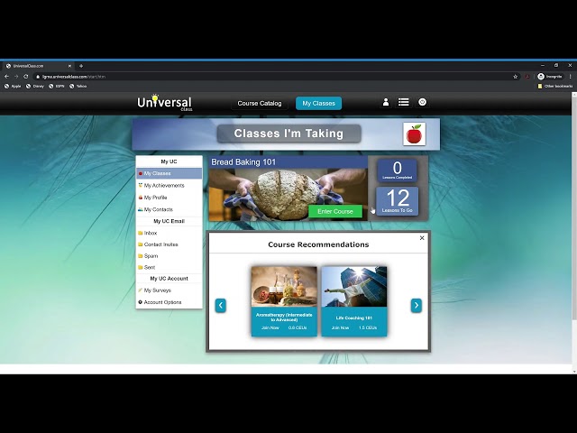Show next course recommendations with right arrow

tap(417, 305)
